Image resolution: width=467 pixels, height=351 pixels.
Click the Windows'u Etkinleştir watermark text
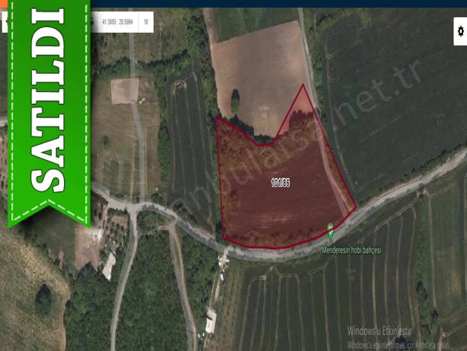[x=379, y=331]
